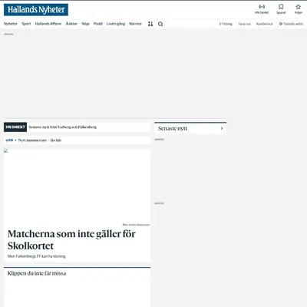Screen dimensions: 307x307
Task: Click subtitle 'Men Falkenbergs FF kan ha lösning'
Action: coord(37,256)
